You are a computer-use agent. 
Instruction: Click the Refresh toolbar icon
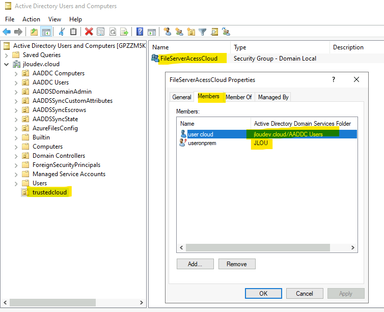113,32
